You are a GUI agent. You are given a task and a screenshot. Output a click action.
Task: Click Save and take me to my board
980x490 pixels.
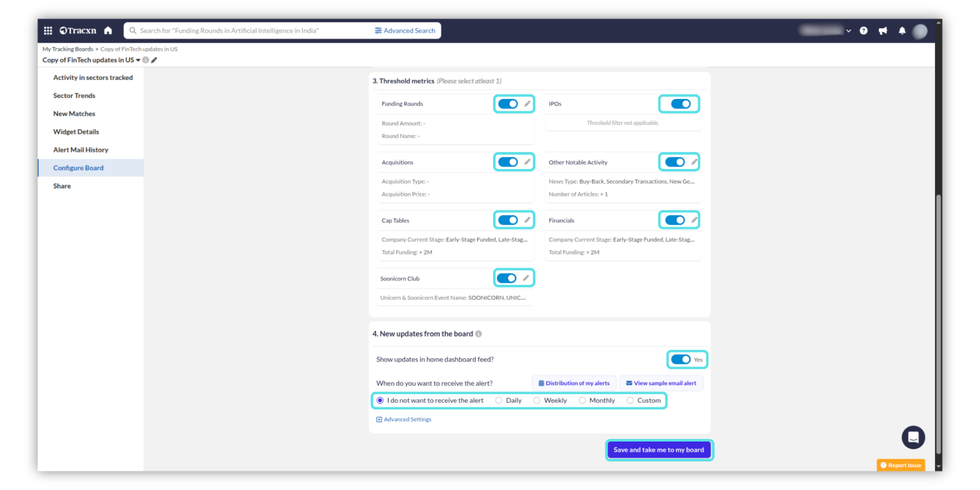click(x=658, y=450)
